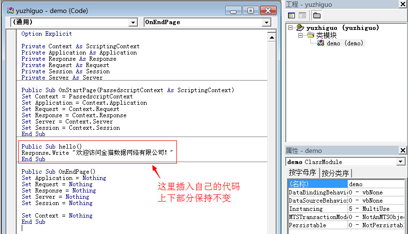
Task: Select yuzhiguo (yuzhiguo) project label
Action: point(342,28)
